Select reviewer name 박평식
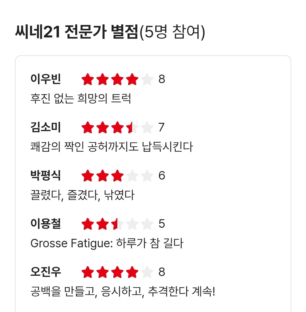The height and width of the screenshot is (312, 306). 46,176
